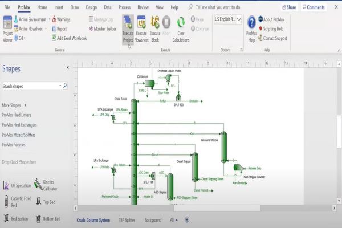Screen dimensions: 342x228
Task: Open the Help tab
Action: pos(174,7)
